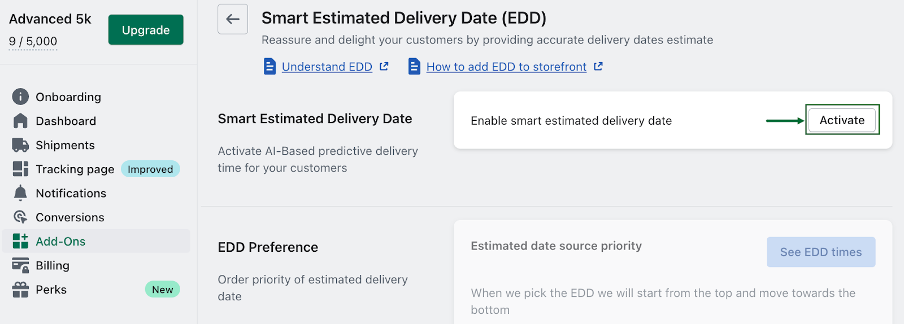The height and width of the screenshot is (324, 904).
Task: Open the Understand EDD link
Action: (327, 67)
